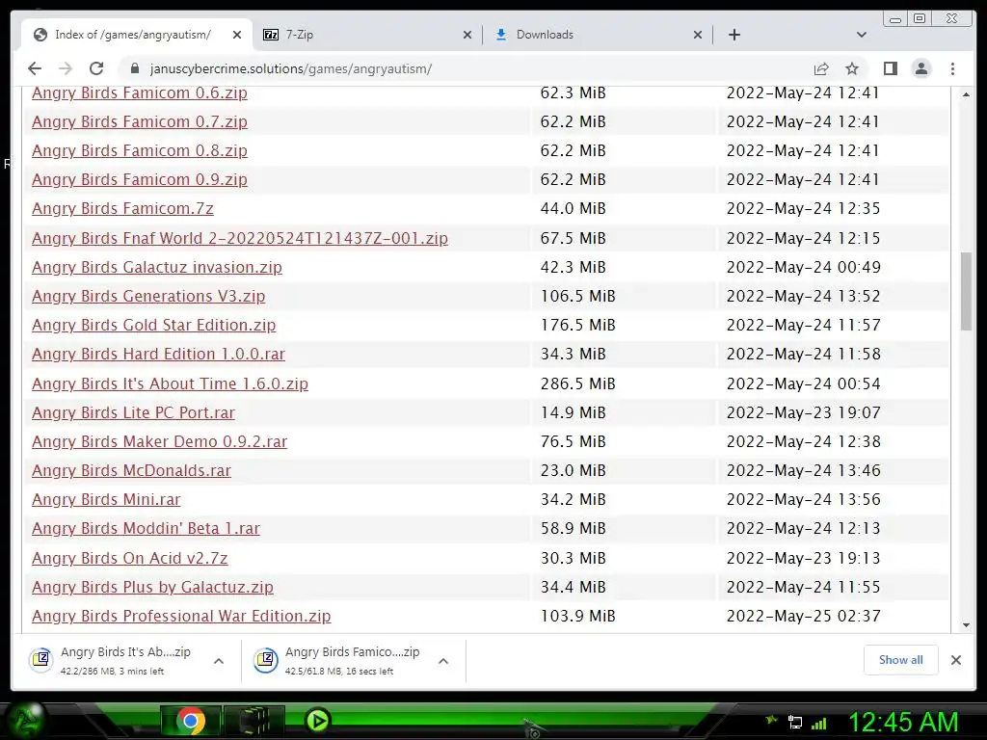Open the green Start orb
The height and width of the screenshot is (740, 987).
[24, 719]
